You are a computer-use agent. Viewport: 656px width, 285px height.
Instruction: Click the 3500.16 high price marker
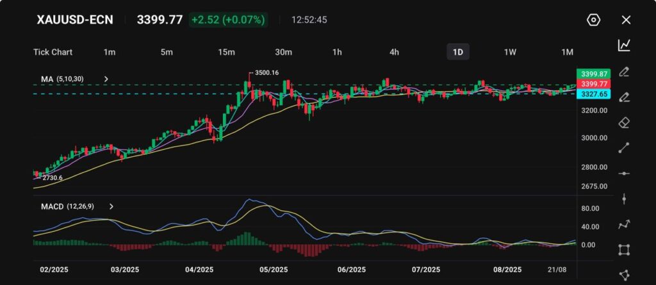point(266,73)
